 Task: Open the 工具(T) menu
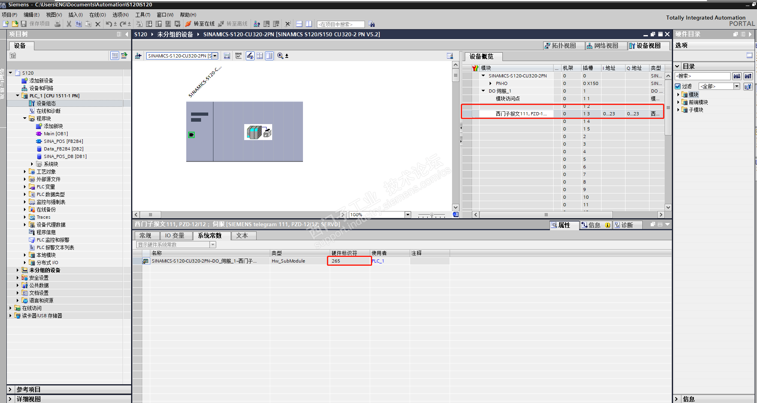pyautogui.click(x=143, y=15)
